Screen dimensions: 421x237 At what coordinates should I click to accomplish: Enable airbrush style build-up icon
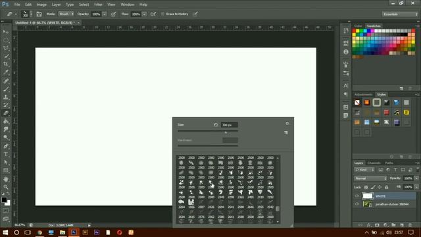(153, 14)
